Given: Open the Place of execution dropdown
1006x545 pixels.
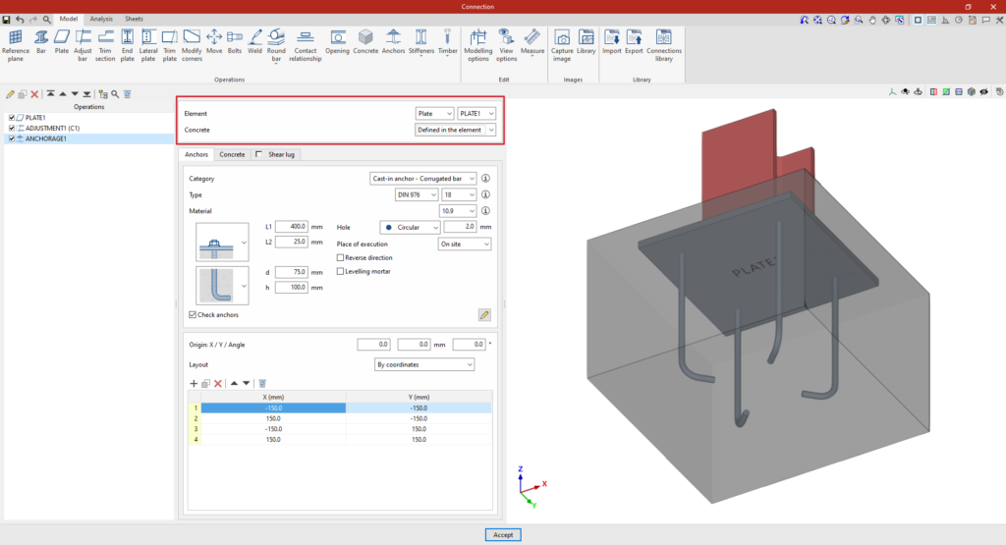Looking at the screenshot, I should coord(464,244).
